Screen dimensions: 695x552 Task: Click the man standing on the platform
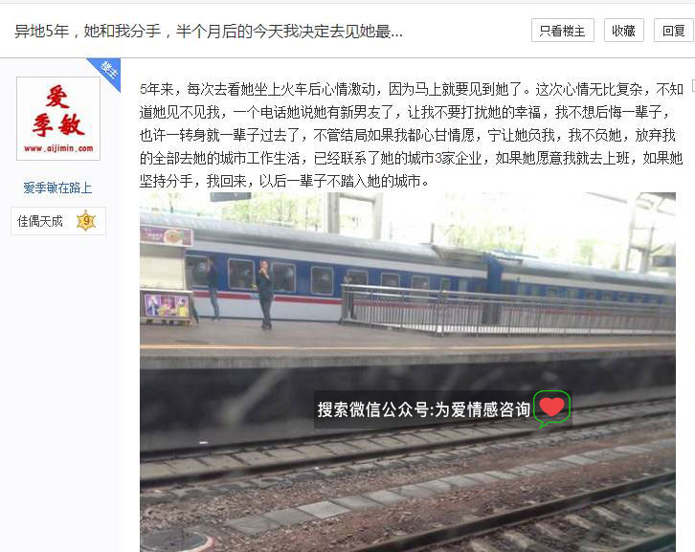[x=265, y=295]
